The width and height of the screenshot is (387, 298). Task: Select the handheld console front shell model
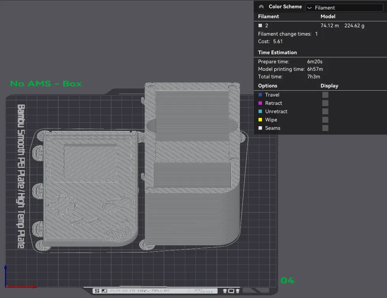pyautogui.click(x=90, y=189)
